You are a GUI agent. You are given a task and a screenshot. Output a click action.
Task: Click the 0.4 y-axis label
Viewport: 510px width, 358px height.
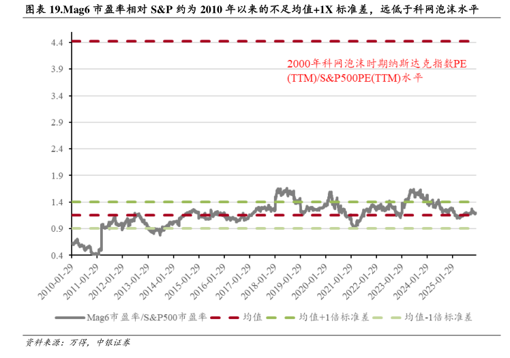[x=57, y=255]
